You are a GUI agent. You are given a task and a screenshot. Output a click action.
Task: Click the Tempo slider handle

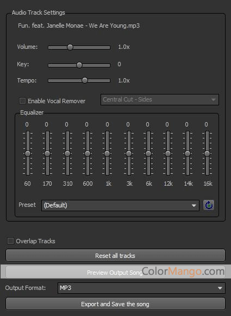point(85,80)
